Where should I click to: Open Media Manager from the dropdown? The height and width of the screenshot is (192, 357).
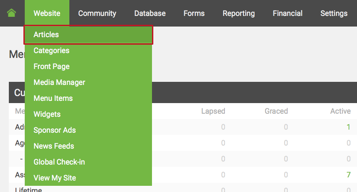(59, 82)
